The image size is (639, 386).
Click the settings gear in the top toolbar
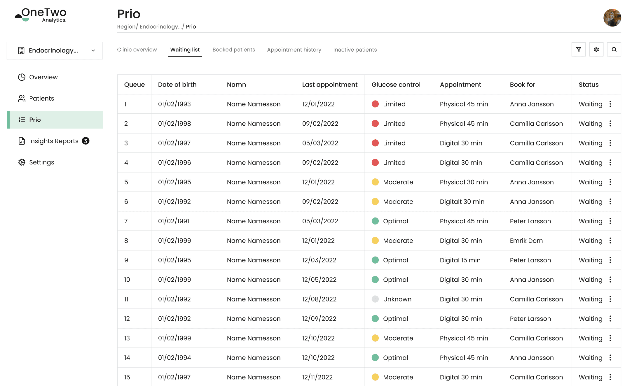[x=596, y=50]
